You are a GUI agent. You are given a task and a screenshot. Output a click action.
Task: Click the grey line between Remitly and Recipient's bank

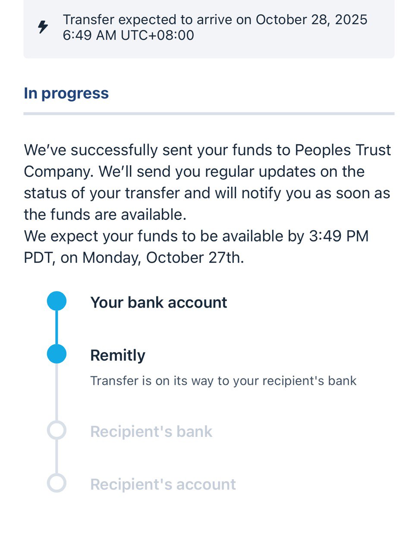(57, 392)
